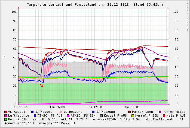The width and height of the screenshot is (190, 128).
Task: Select the pink VL Heizung legend swatch
Action: click(x=61, y=112)
